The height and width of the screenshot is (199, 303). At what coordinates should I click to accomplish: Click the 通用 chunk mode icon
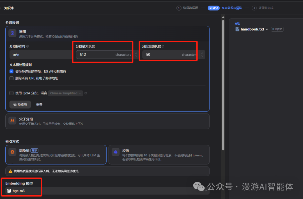tap(12, 33)
